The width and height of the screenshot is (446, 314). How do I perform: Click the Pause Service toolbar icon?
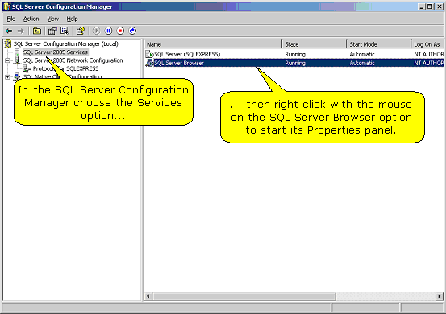tap(108, 31)
